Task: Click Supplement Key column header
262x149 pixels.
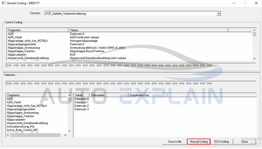Action: pos(148,95)
